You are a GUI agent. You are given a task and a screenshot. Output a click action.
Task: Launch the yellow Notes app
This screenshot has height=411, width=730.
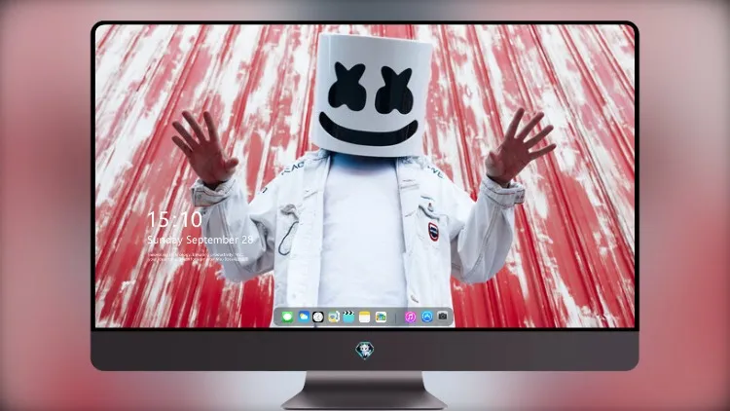point(365,317)
